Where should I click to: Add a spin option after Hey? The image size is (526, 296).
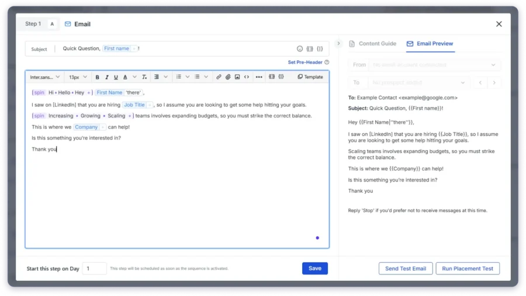tap(89, 93)
